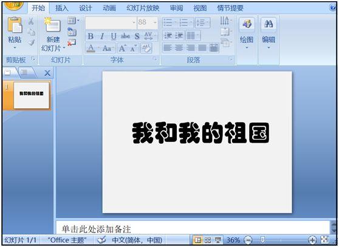Launch the 字体 font dialog box
Image resolution: width=339 pixels, height=247 pixels.
tap(154, 59)
